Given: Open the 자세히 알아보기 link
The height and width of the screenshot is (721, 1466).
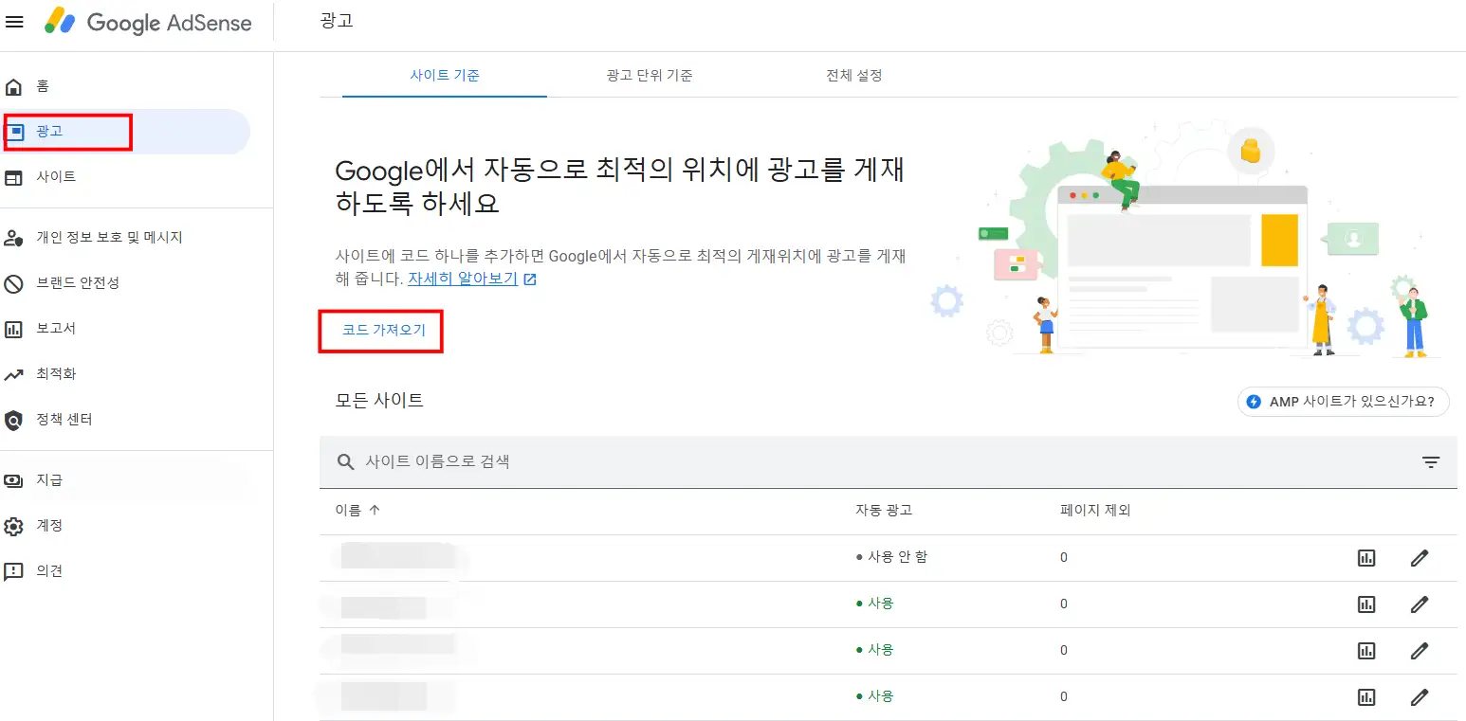Looking at the screenshot, I should (464, 279).
